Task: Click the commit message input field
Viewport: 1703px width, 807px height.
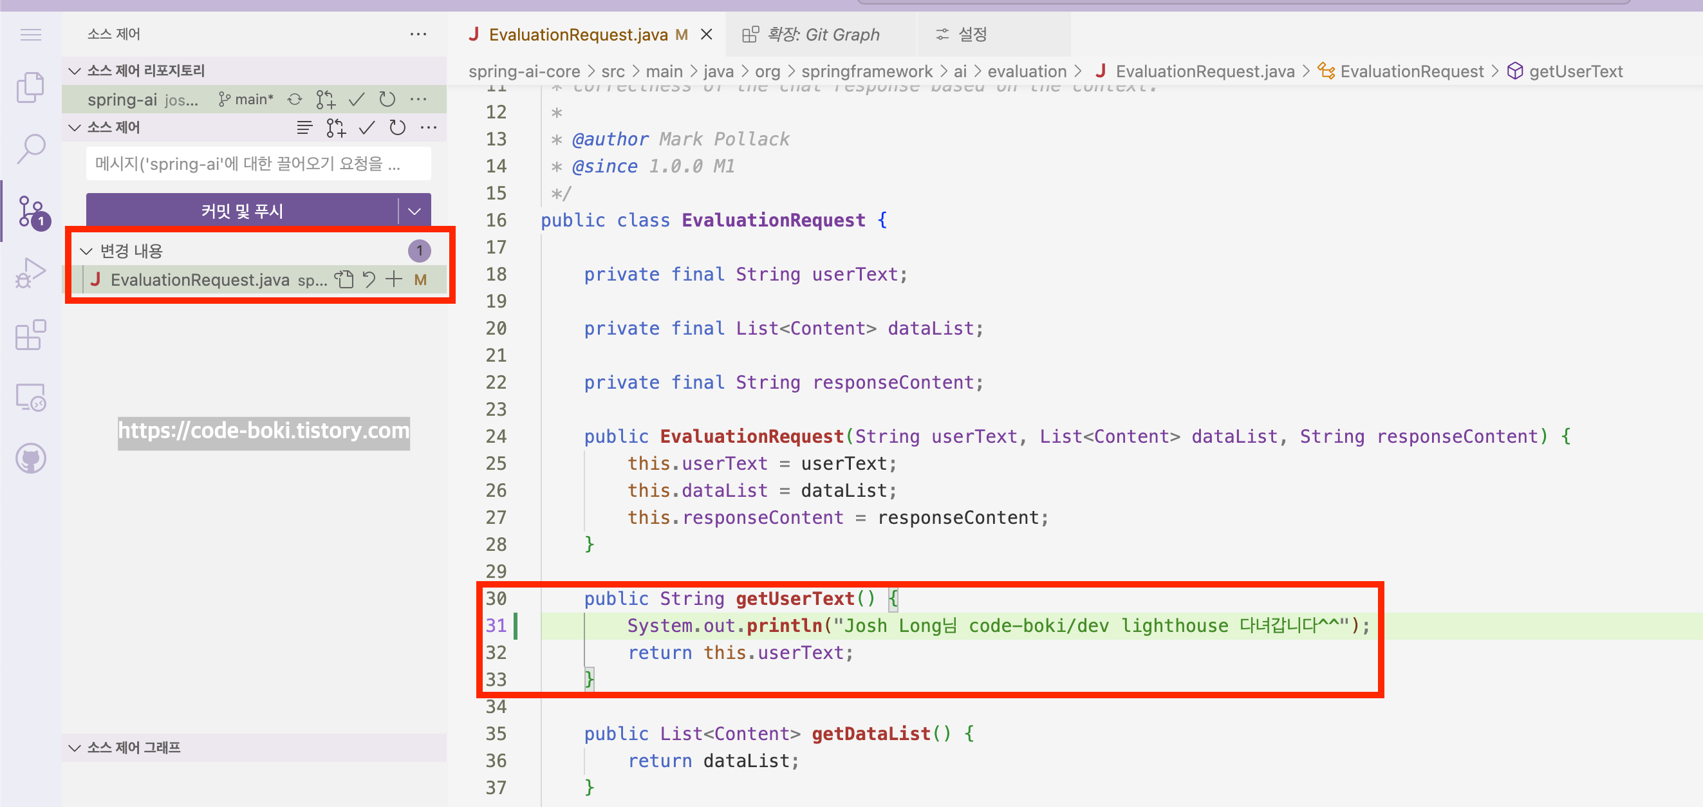Action: click(x=258, y=164)
